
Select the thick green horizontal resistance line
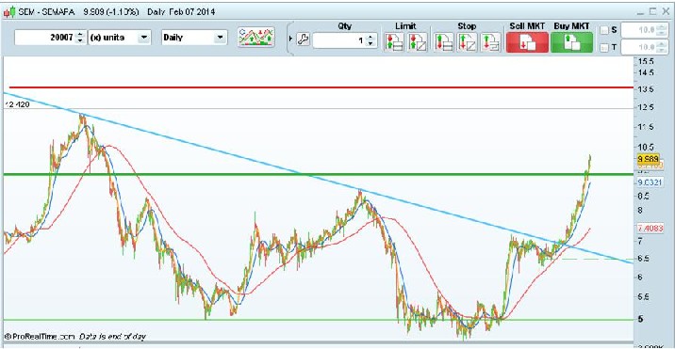click(x=319, y=174)
